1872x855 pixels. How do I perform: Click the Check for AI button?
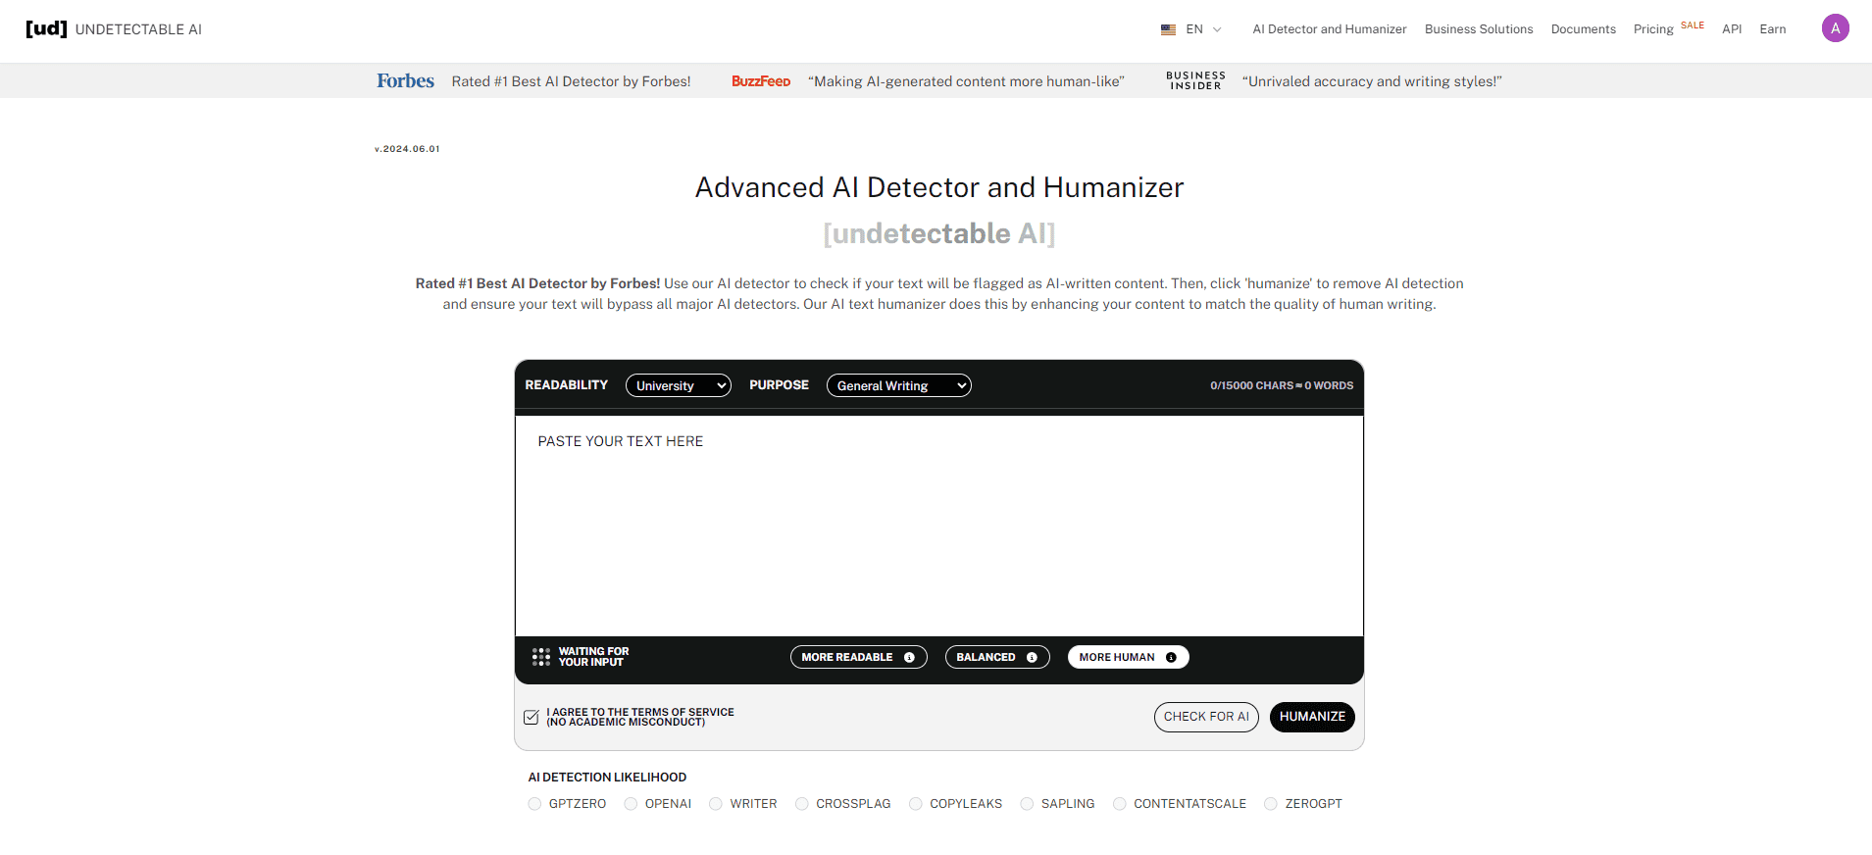pyautogui.click(x=1205, y=717)
